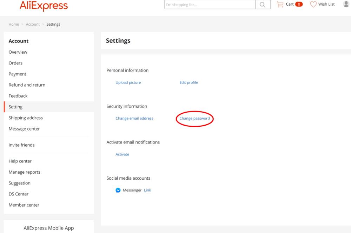Open Feedback in the account sidebar

tap(18, 96)
